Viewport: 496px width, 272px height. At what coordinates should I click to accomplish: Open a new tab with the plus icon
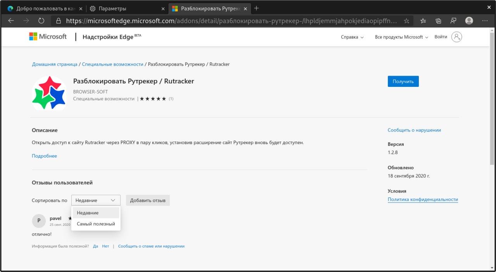(256, 8)
